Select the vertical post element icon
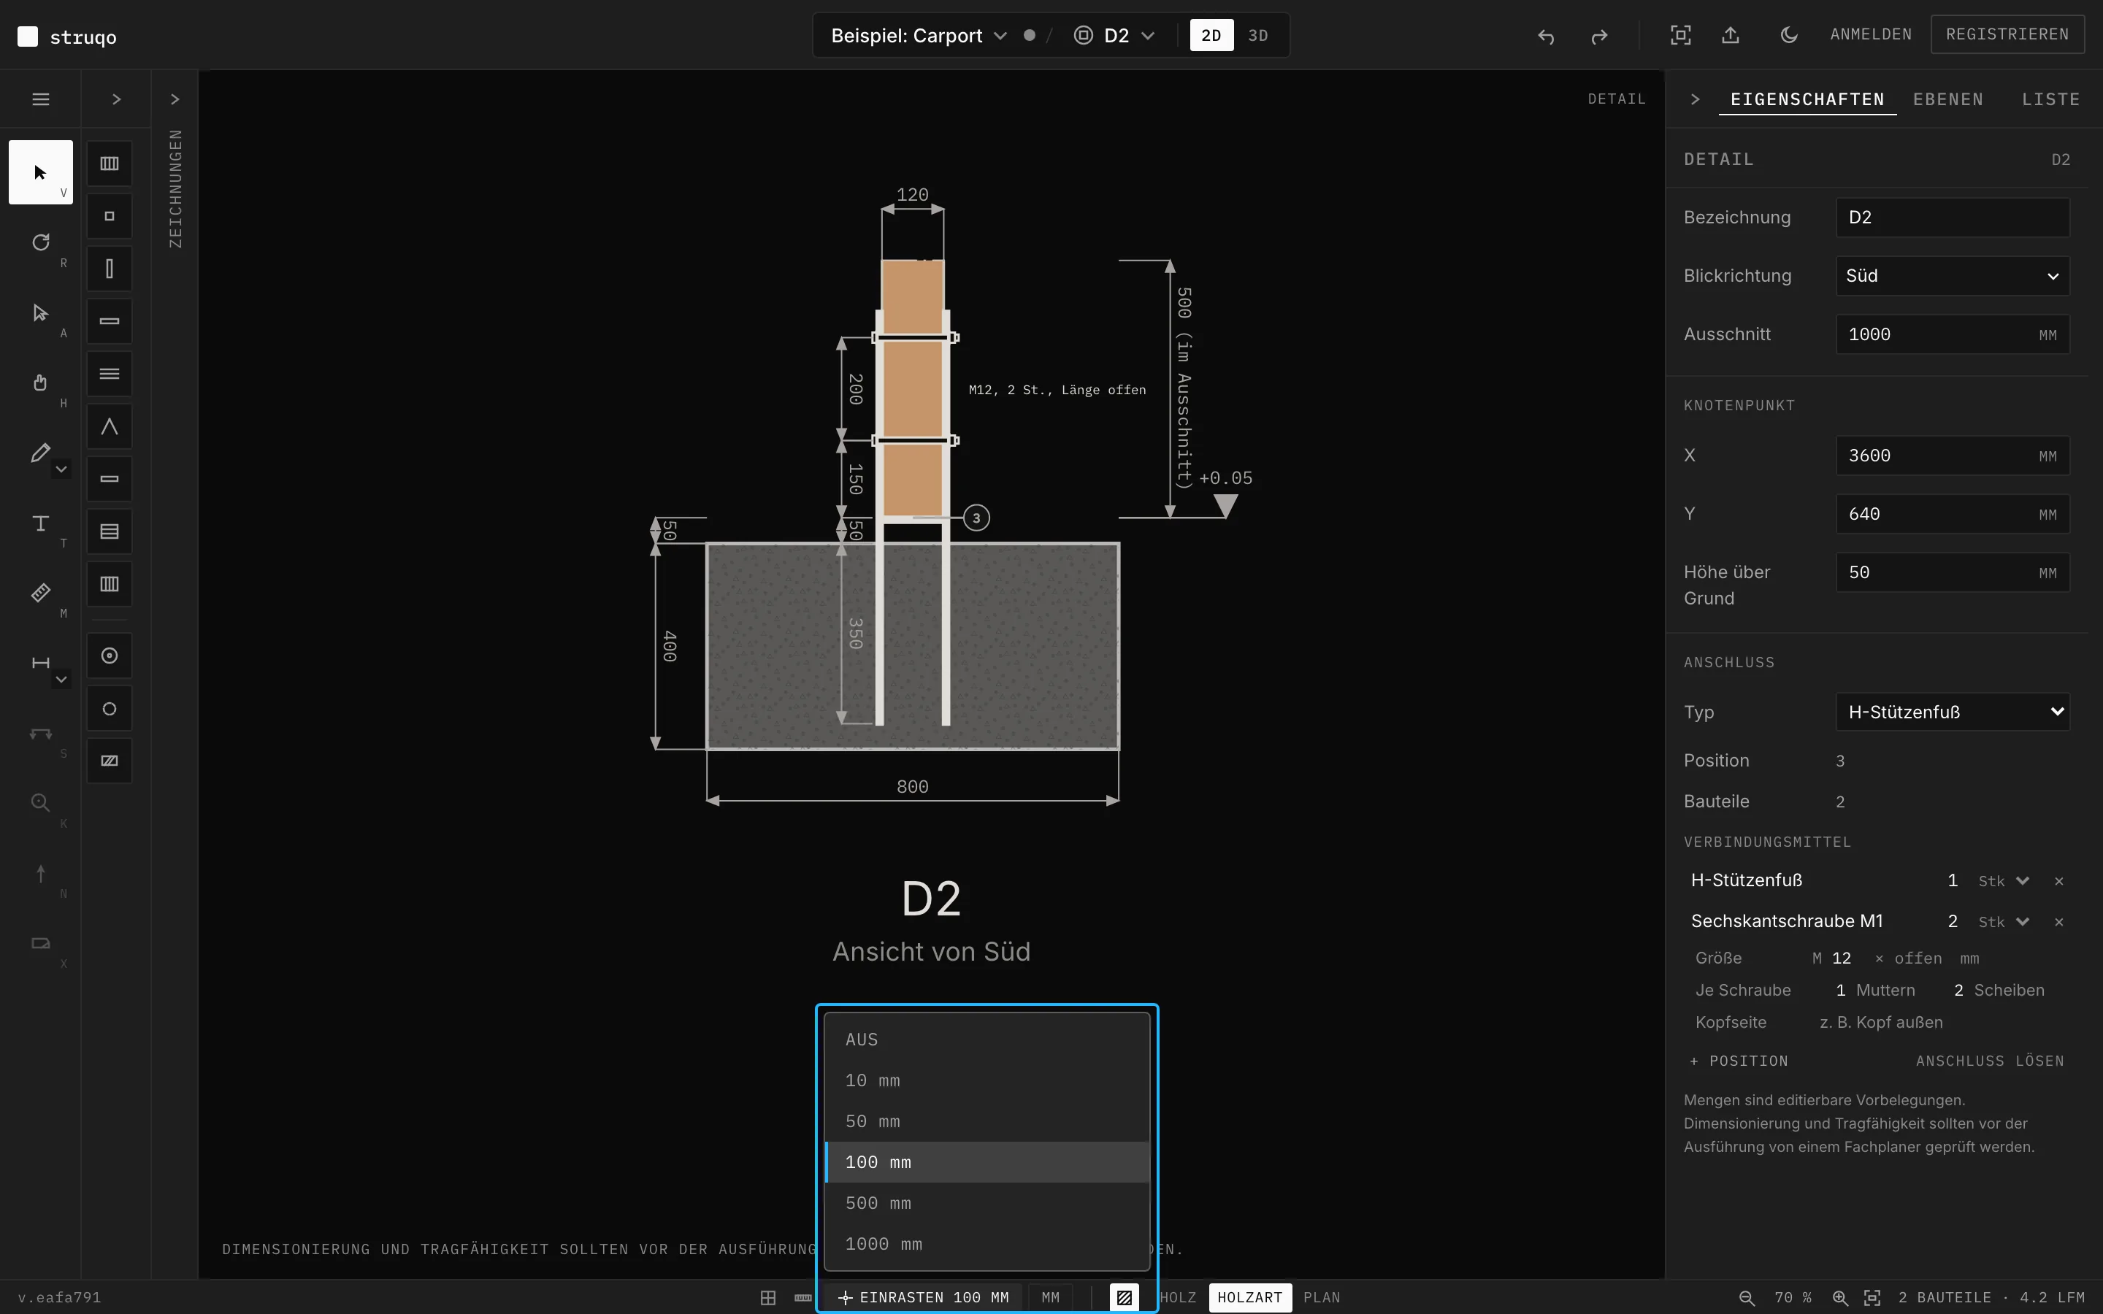This screenshot has height=1314, width=2103. (110, 269)
